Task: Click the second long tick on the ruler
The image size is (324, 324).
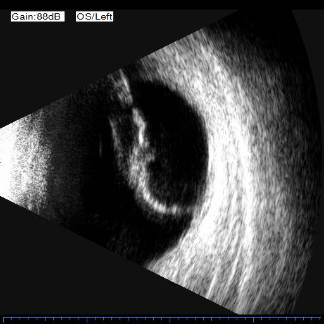Action: coord(170,320)
